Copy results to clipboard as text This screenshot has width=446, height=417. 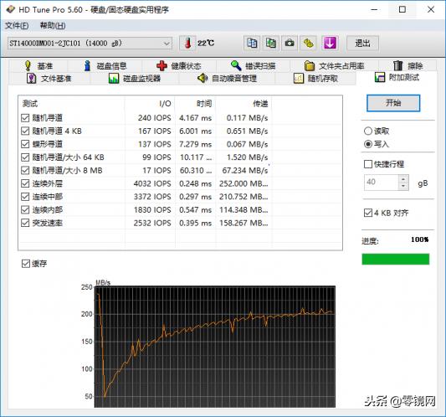tap(252, 44)
